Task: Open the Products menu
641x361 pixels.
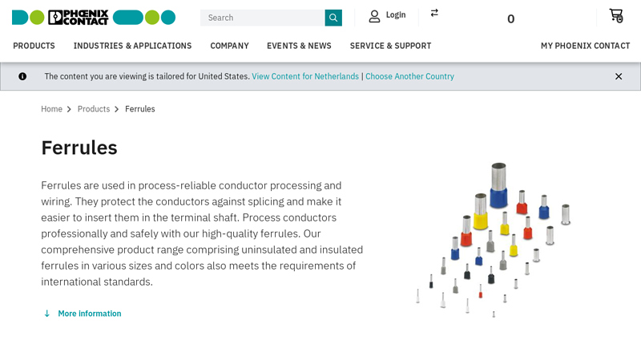Action: click(x=34, y=46)
